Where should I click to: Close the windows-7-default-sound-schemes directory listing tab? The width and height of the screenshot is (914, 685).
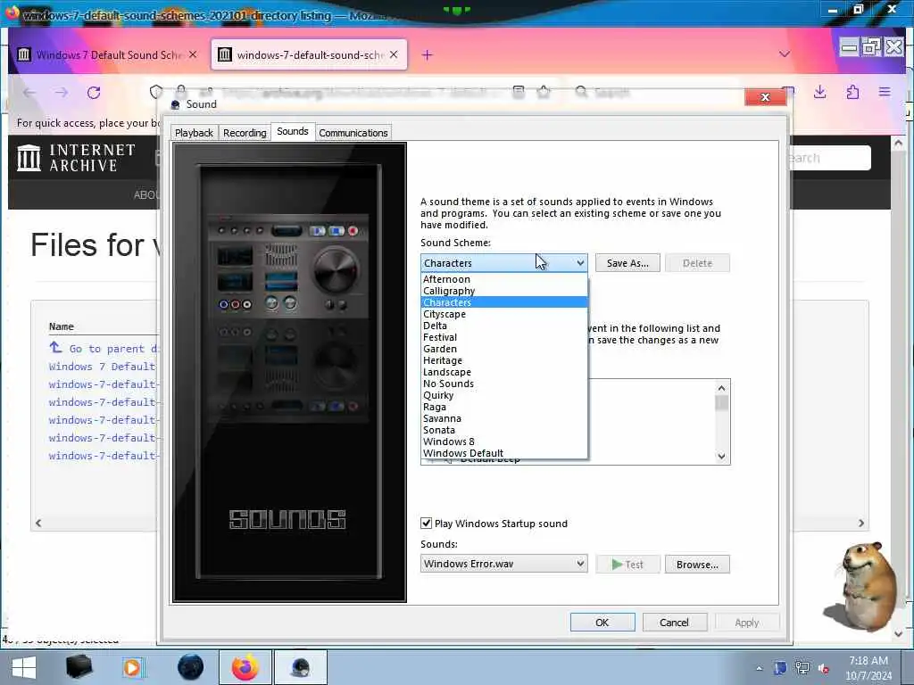[x=394, y=54]
